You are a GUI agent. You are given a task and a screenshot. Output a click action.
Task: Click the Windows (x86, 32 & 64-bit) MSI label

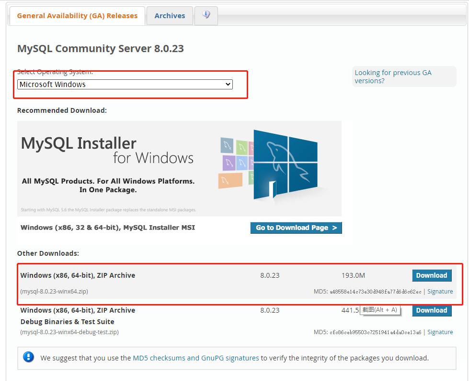(x=108, y=228)
